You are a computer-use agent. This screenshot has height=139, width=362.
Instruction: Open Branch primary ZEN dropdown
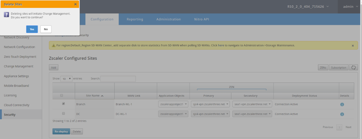pos(210,104)
